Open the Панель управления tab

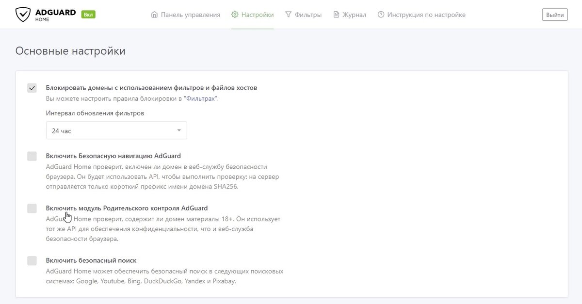click(x=186, y=15)
